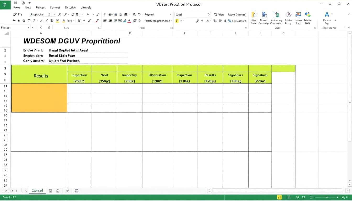This screenshot has height=201, width=352.
Task: Click the horizontal scrollbar track
Action: (x=276, y=191)
